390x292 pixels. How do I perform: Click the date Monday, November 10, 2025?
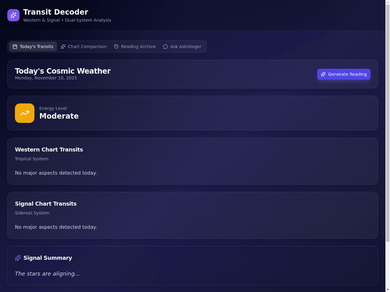click(x=46, y=78)
